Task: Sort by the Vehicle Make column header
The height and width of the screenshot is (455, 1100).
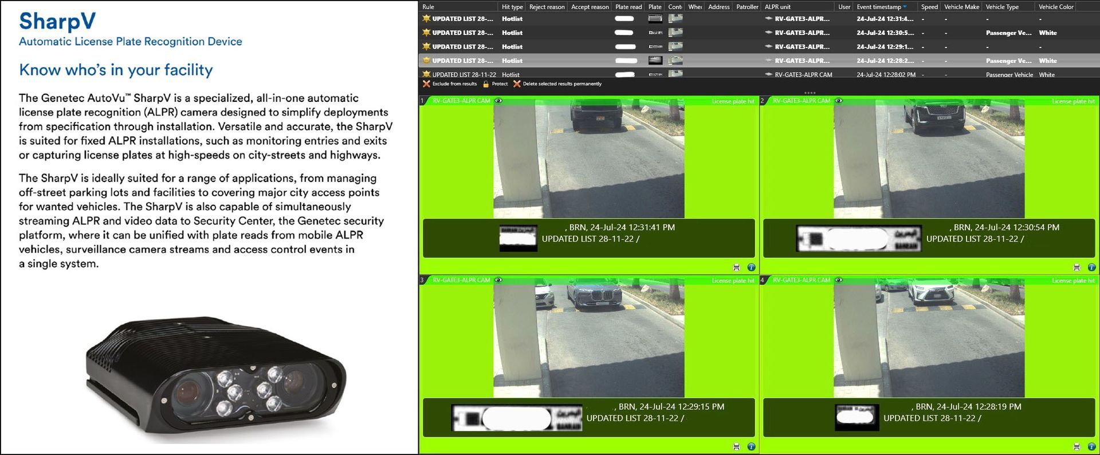Action: click(962, 7)
